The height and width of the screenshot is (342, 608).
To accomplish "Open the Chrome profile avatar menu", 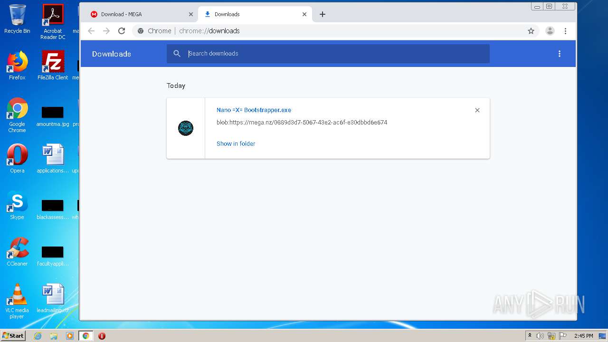I will pyautogui.click(x=550, y=31).
